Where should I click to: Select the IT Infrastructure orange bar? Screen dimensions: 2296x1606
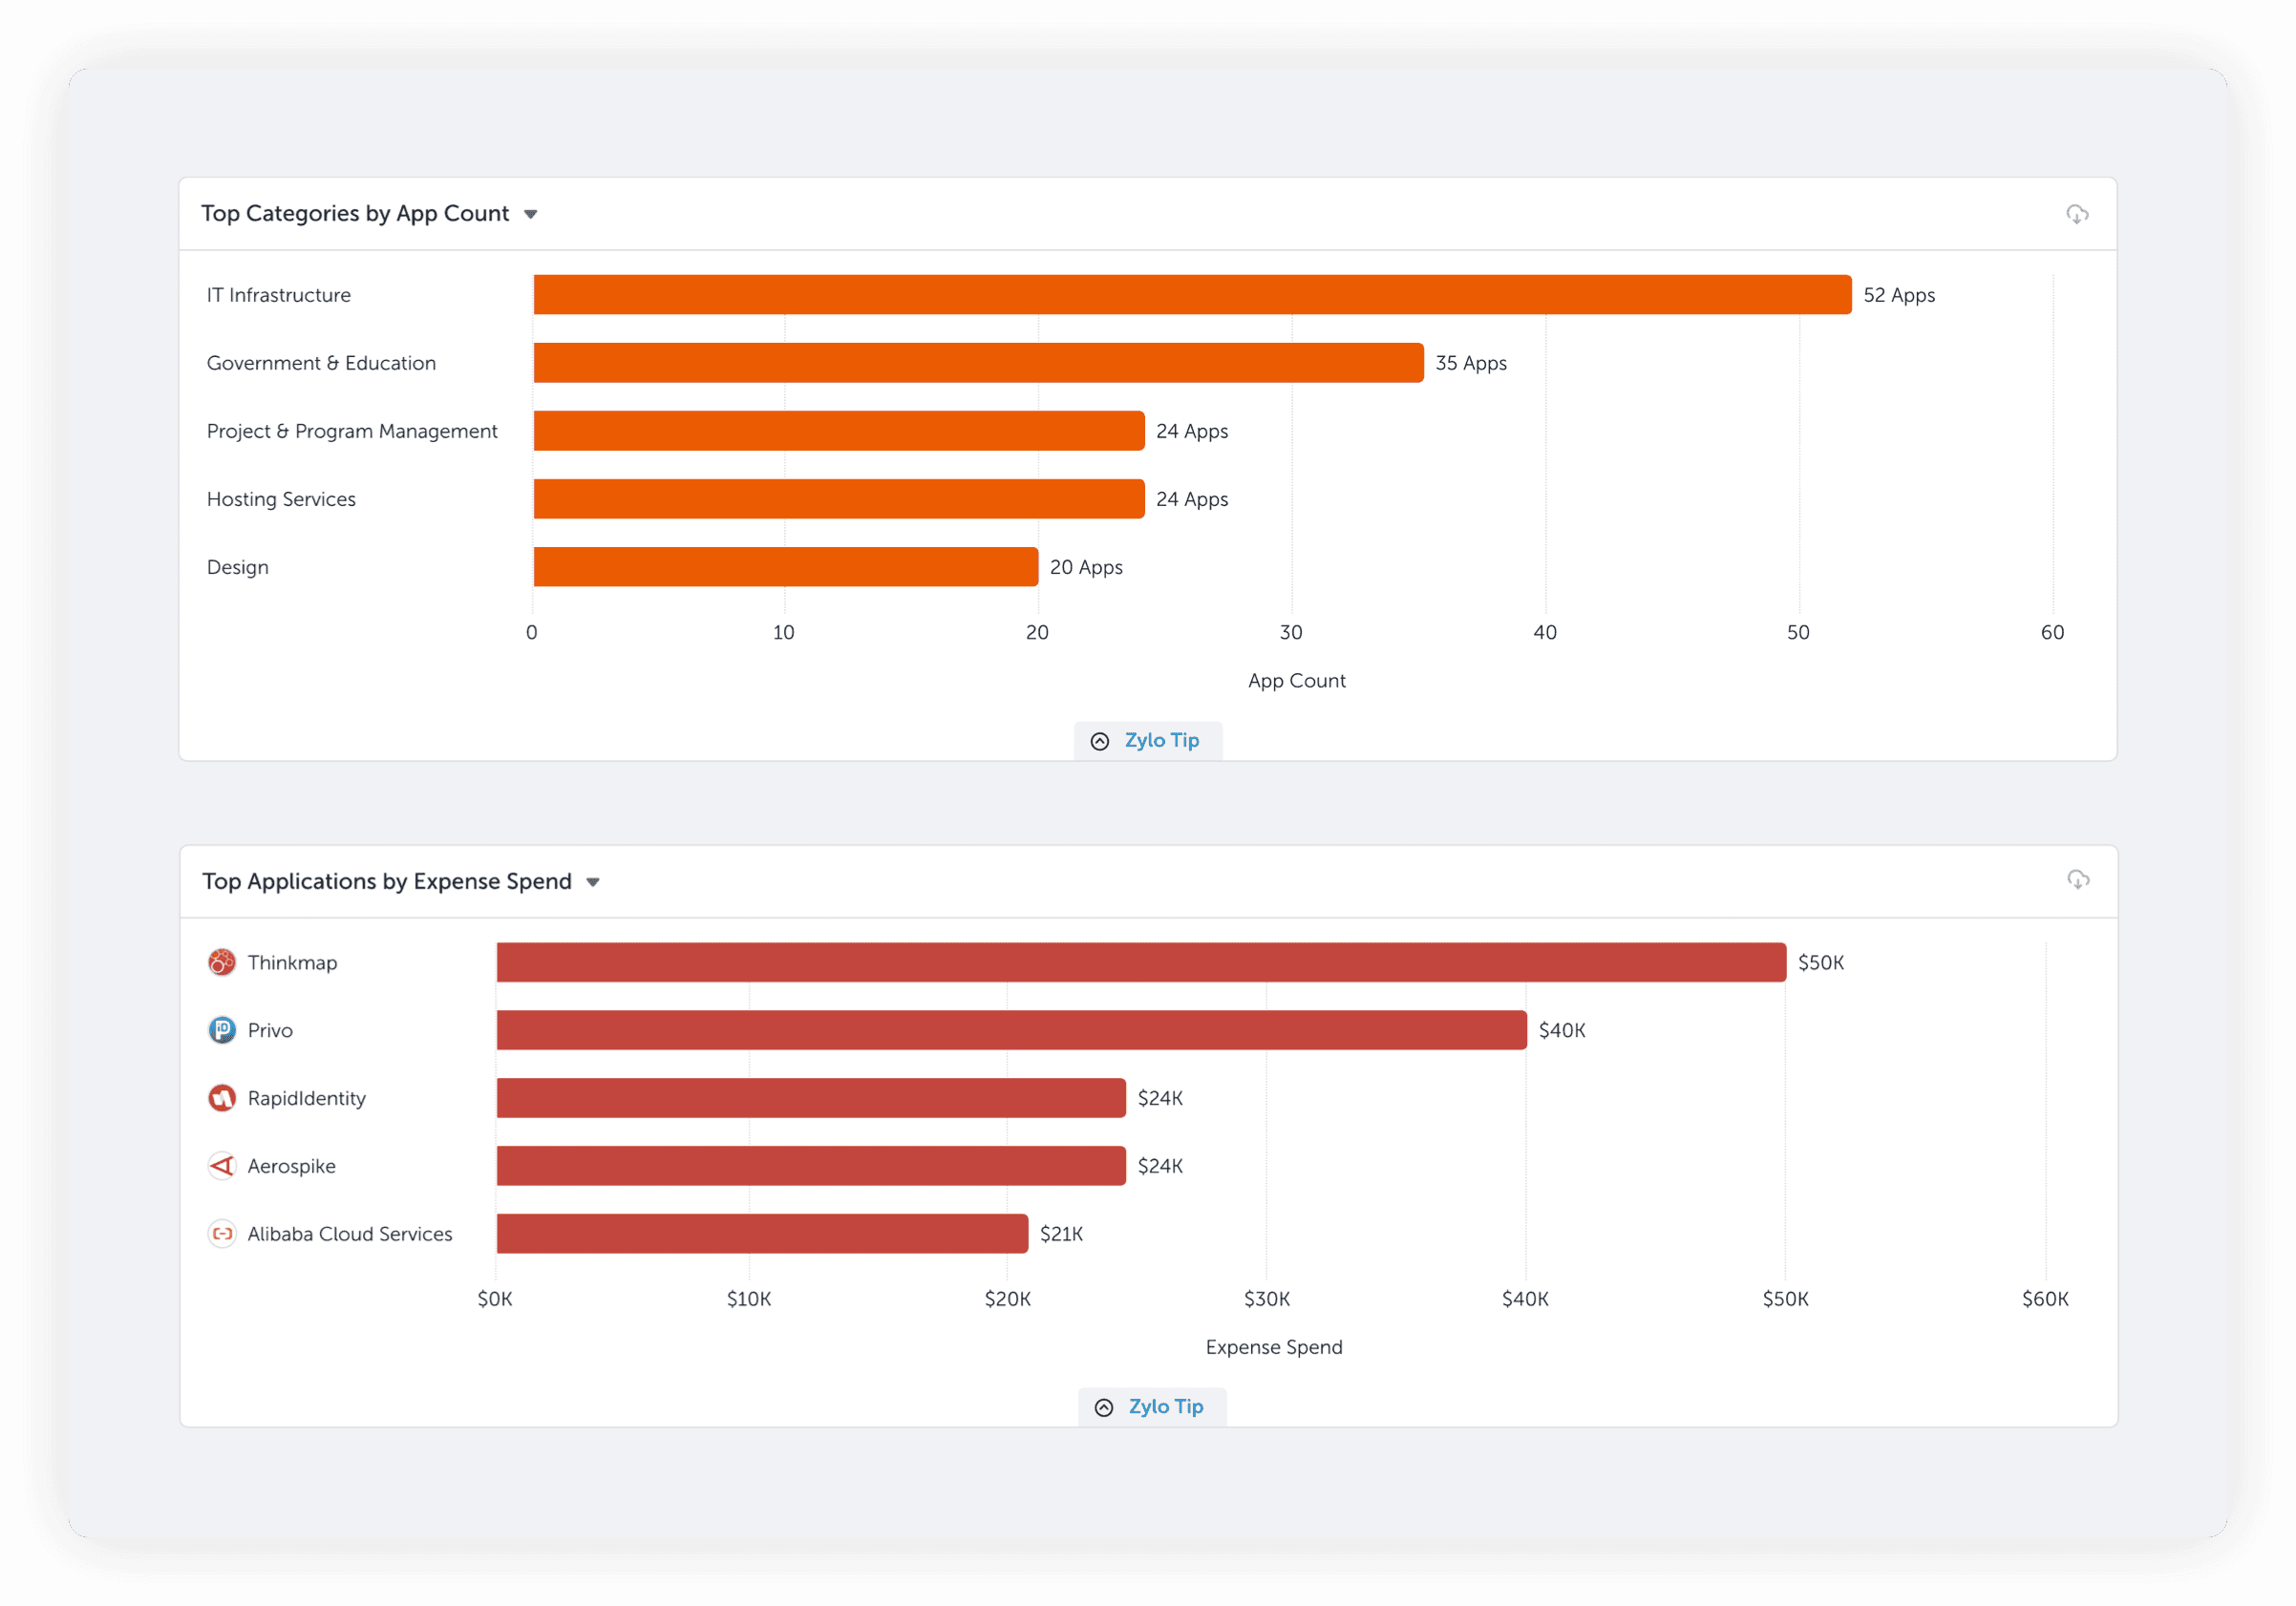(x=1192, y=295)
